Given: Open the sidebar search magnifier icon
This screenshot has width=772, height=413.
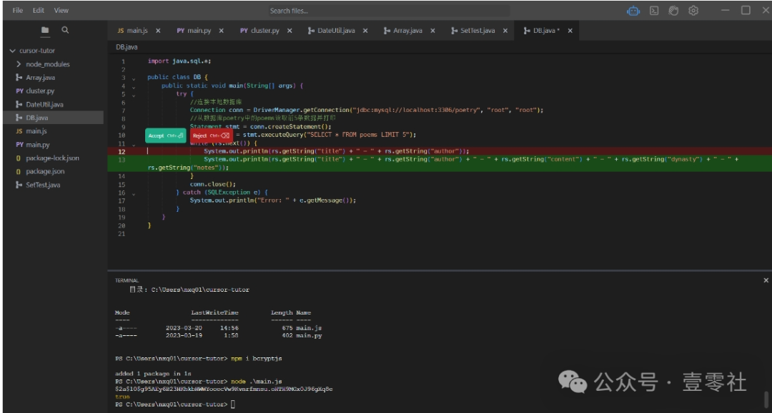Looking at the screenshot, I should (x=65, y=30).
